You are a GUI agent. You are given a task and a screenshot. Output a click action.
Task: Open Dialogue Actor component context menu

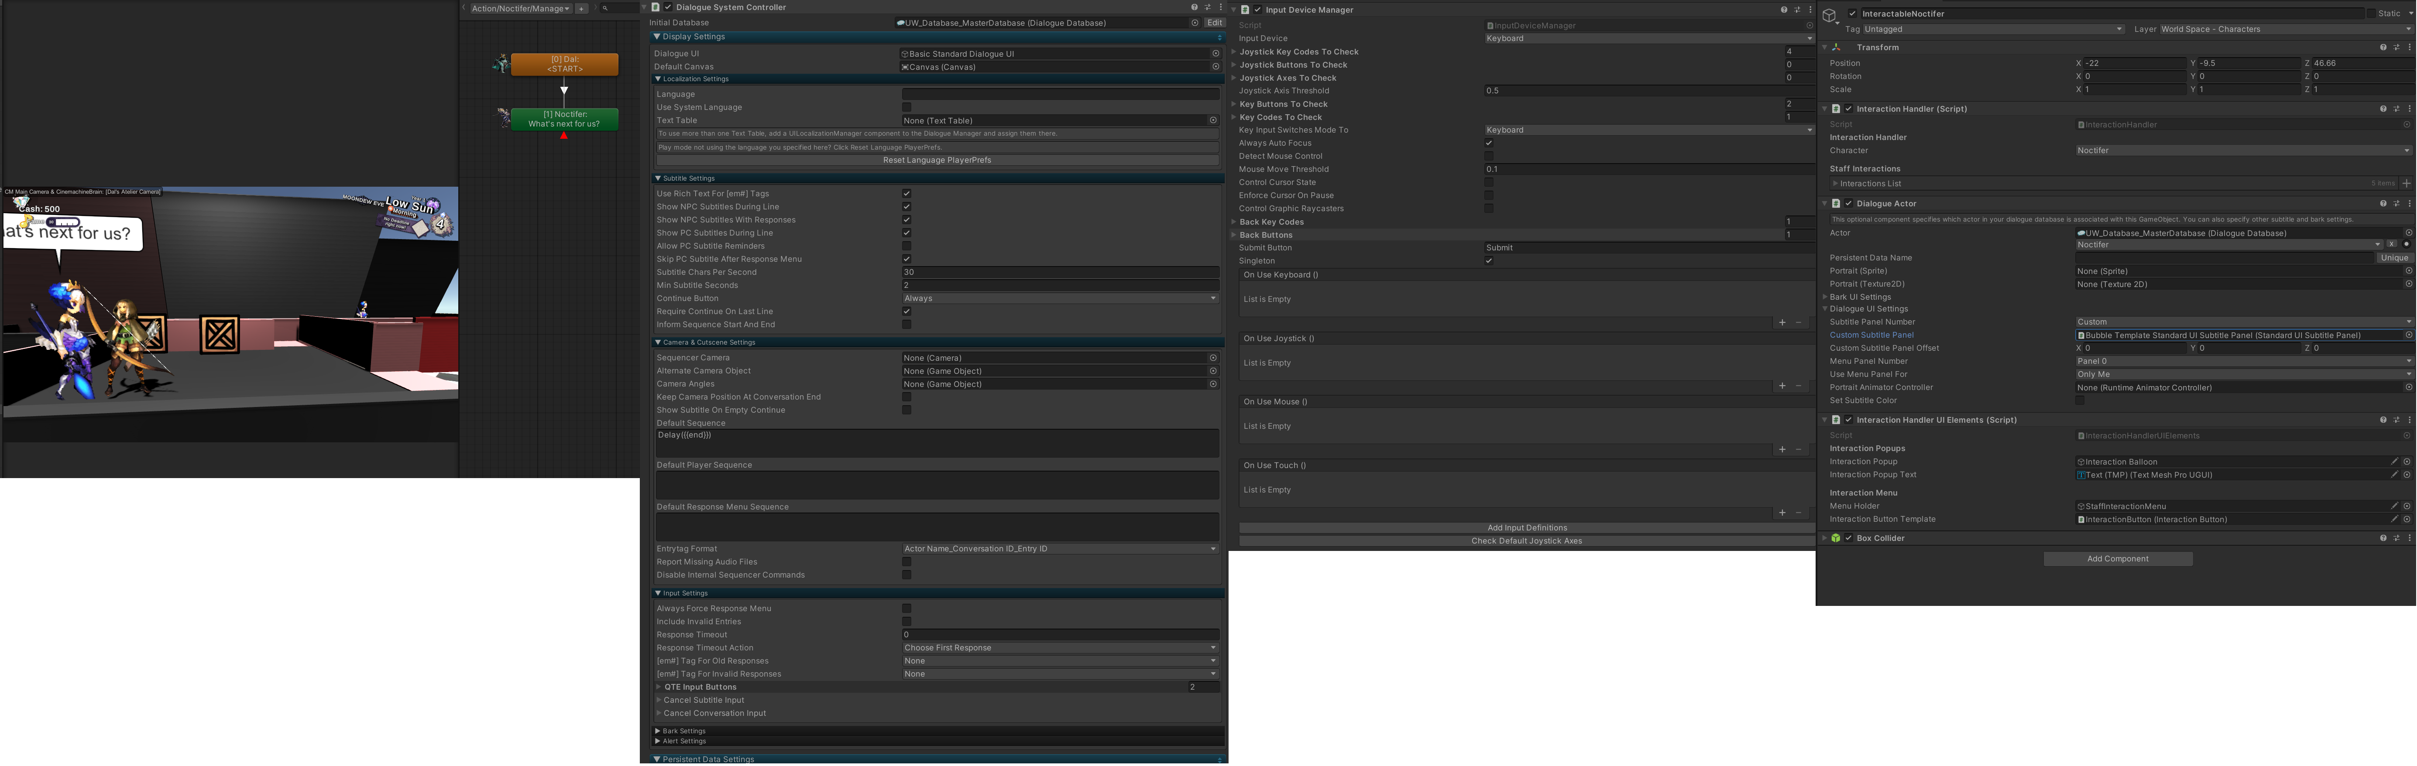(2409, 203)
